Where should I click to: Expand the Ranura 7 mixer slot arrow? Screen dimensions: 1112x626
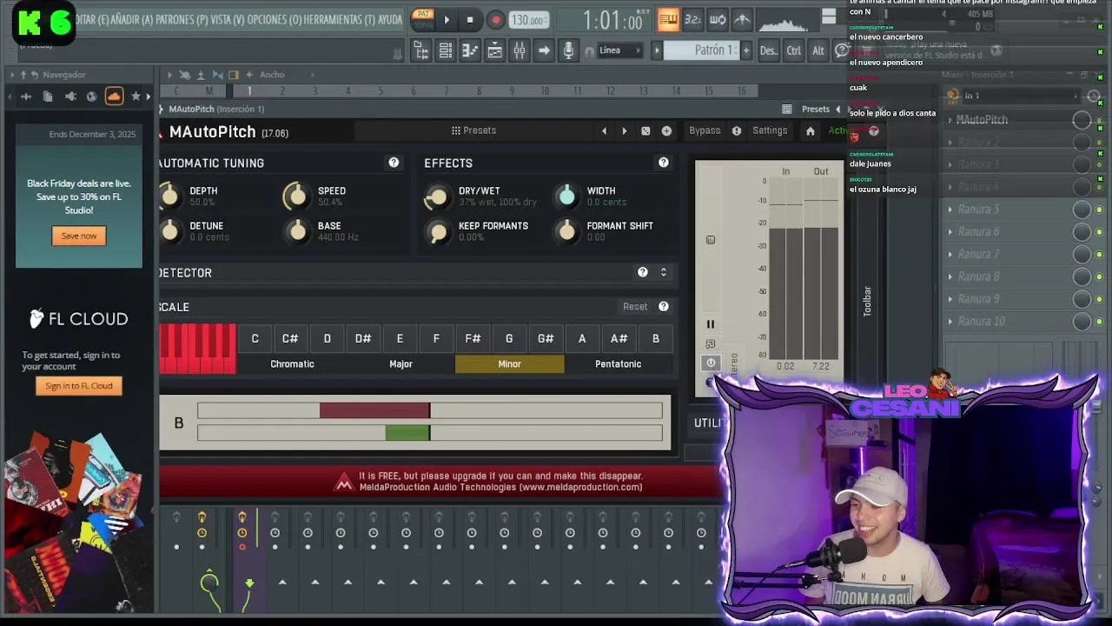click(950, 255)
